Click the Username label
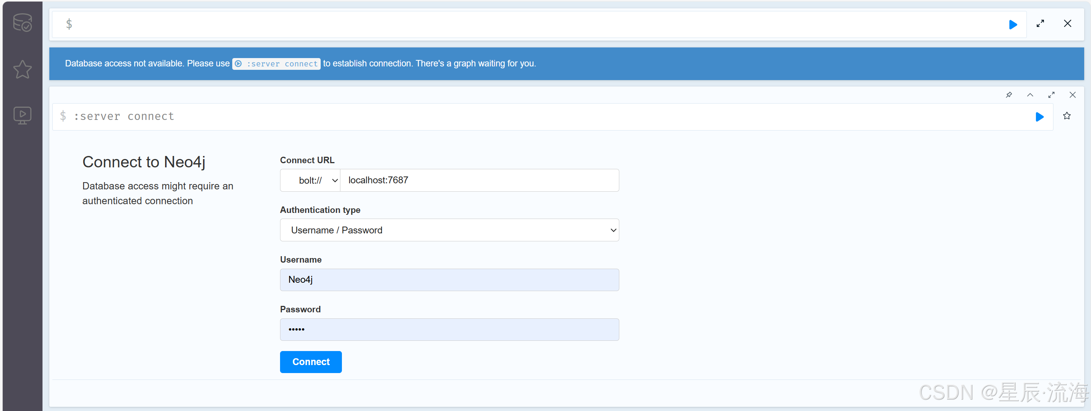The height and width of the screenshot is (411, 1091). tap(301, 260)
